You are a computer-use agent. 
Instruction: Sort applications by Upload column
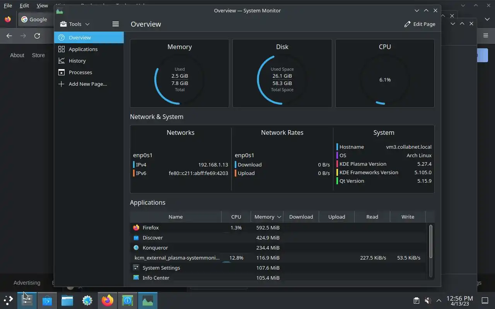pos(336,217)
